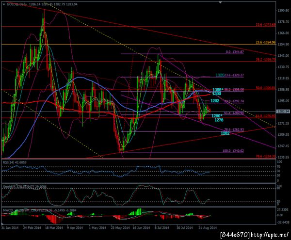
Task: Click the chart shift triangle marker on top edge
Action: pos(220,2)
